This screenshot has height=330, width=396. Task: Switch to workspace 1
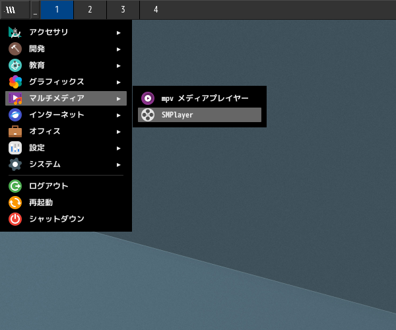57,10
